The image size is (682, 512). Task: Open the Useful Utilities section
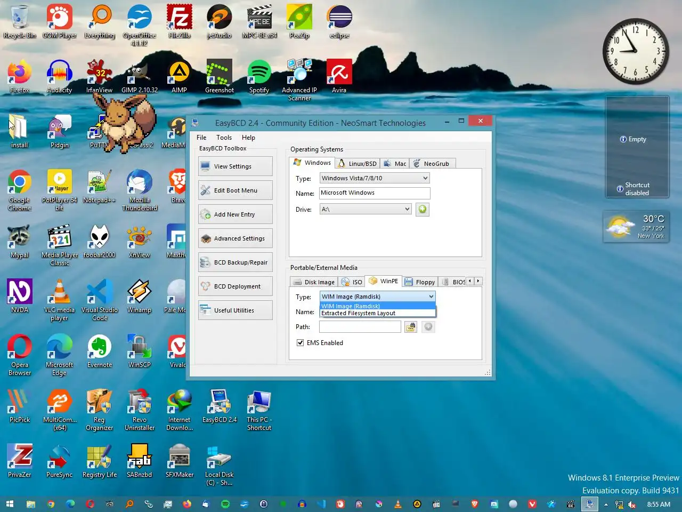235,310
